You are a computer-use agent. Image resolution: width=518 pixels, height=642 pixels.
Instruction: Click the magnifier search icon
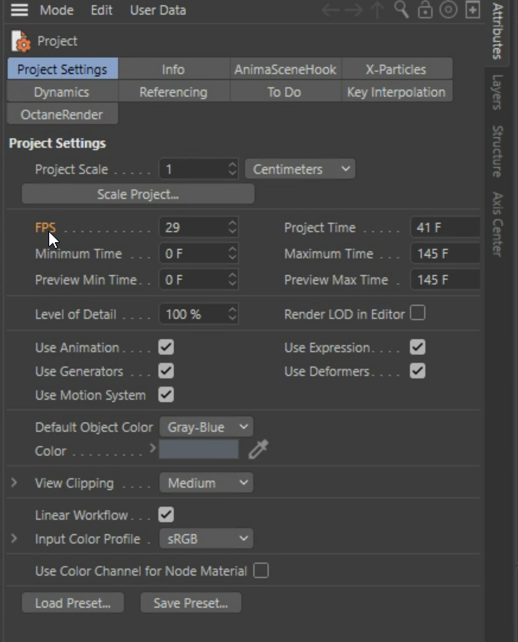401,9
